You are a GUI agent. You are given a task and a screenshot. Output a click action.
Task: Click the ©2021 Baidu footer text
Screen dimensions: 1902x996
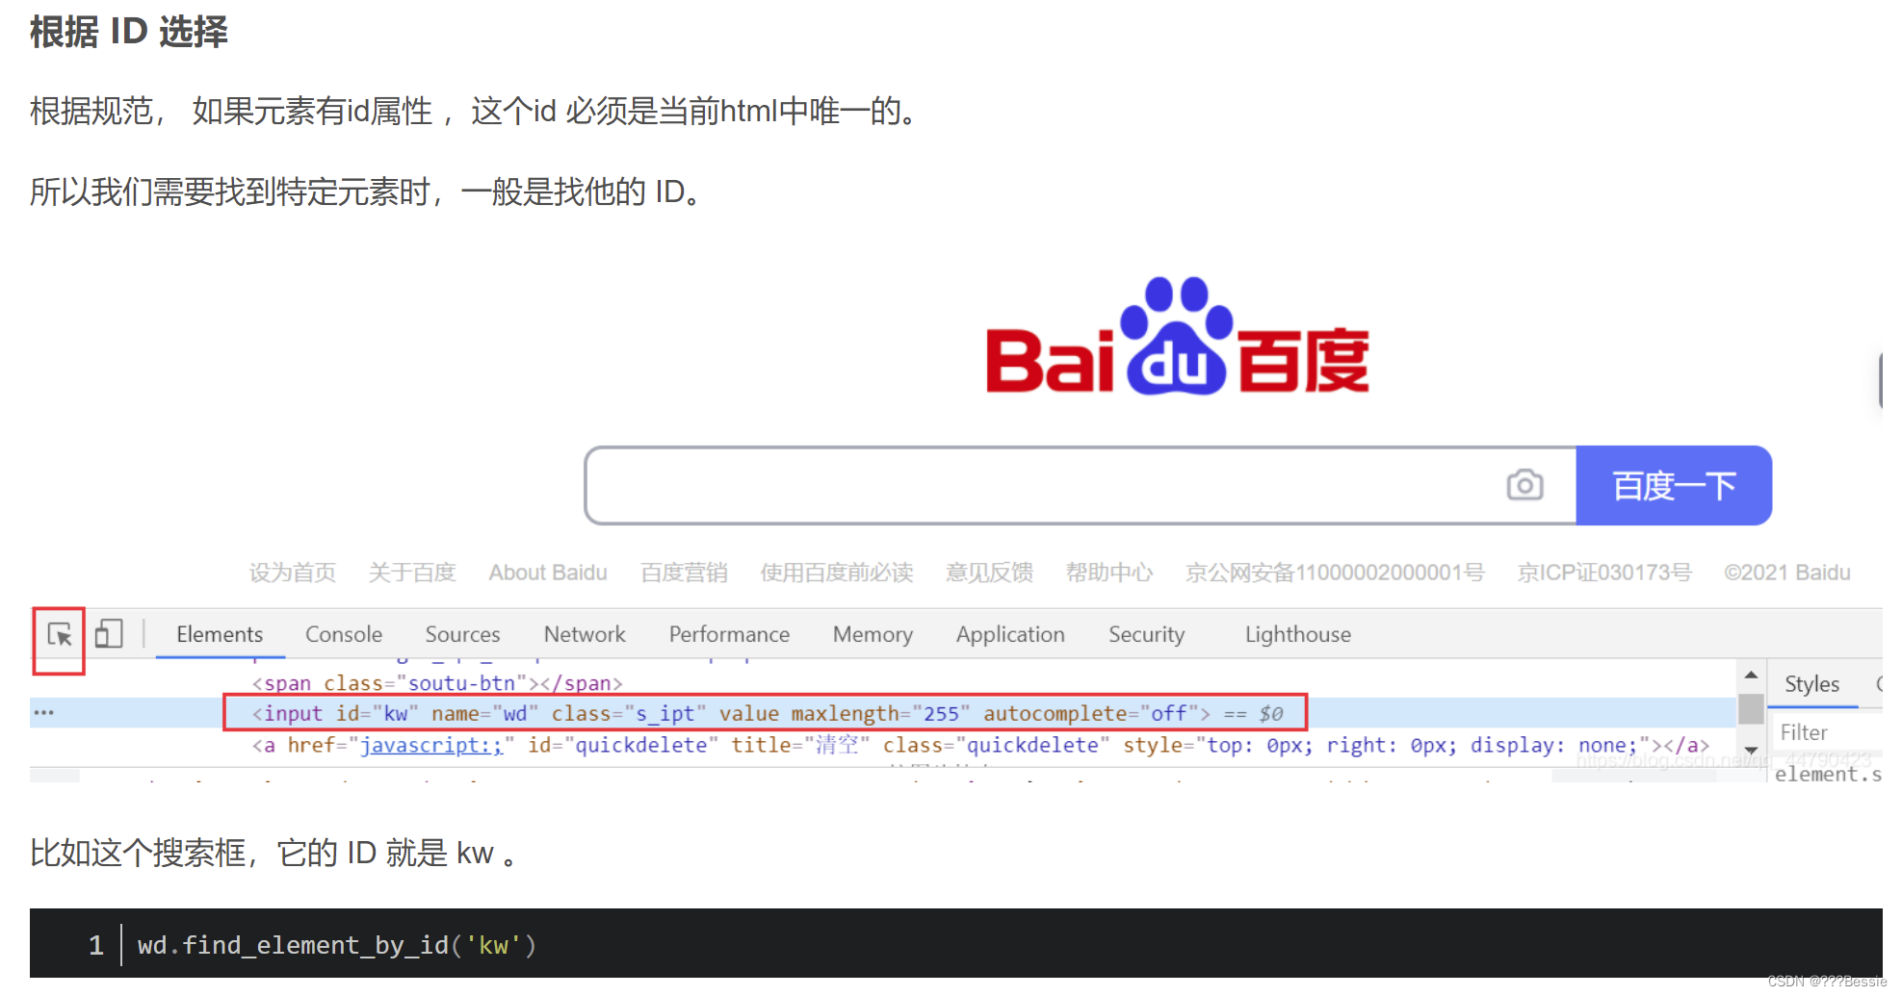coord(1786,573)
